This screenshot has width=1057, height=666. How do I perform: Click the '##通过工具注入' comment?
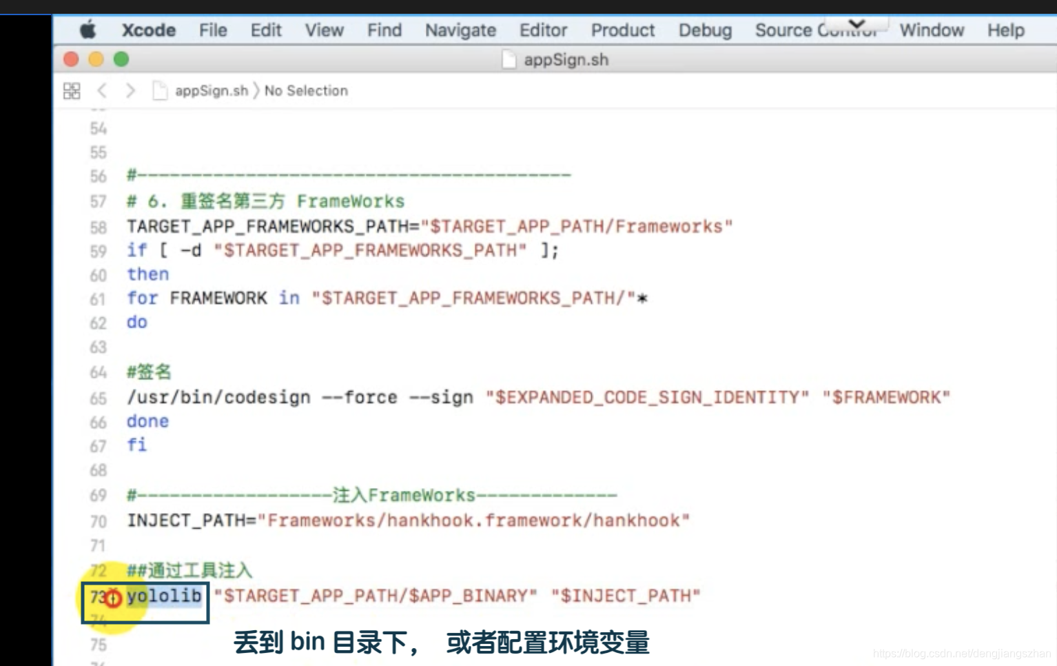coord(189,570)
